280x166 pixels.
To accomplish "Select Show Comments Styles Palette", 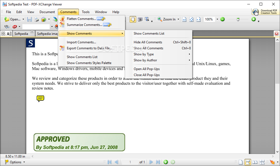I will pos(91,63).
